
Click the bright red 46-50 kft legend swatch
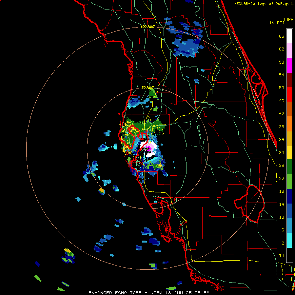(289, 94)
